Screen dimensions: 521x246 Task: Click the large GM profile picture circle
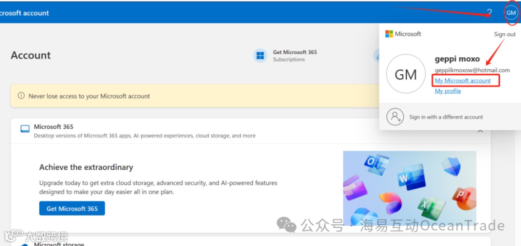pos(406,74)
